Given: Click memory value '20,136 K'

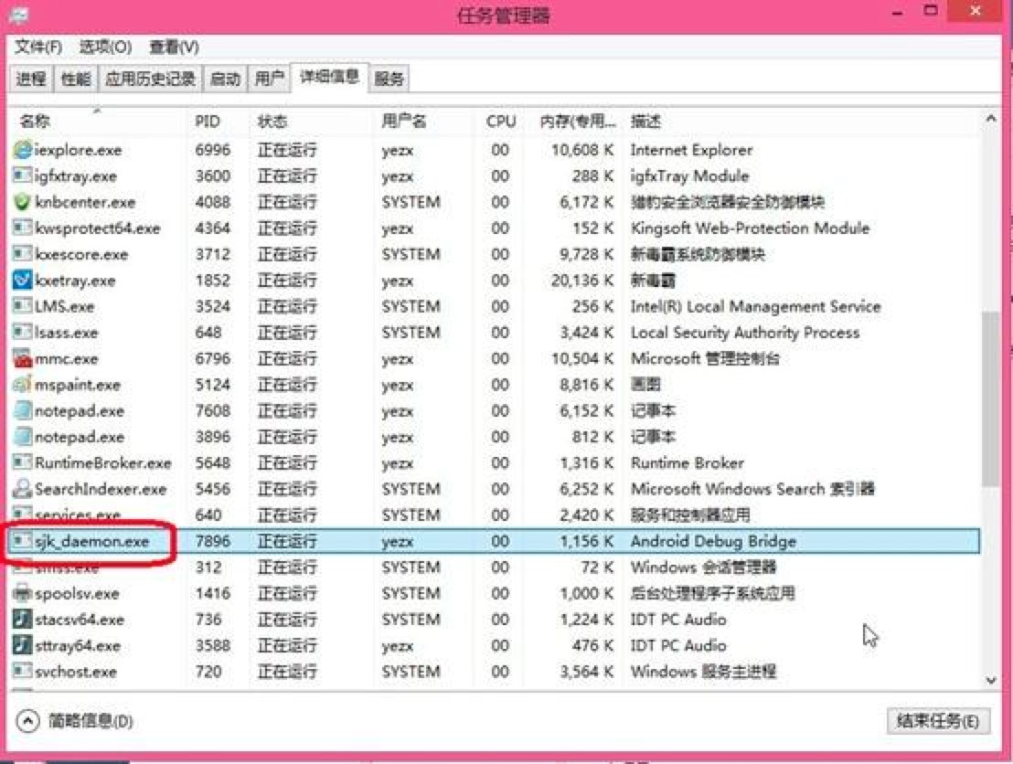Looking at the screenshot, I should 582,281.
